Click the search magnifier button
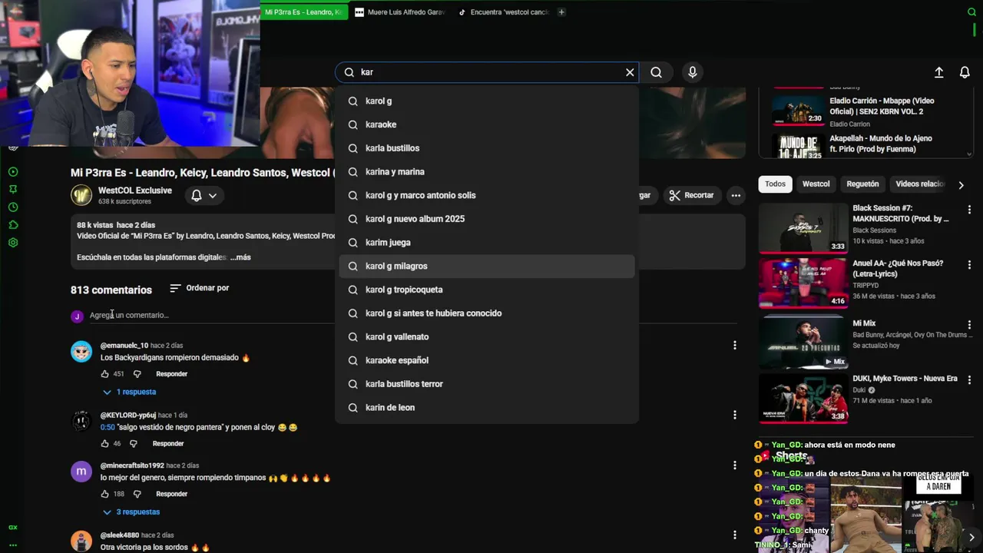The image size is (983, 553). click(656, 72)
